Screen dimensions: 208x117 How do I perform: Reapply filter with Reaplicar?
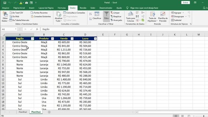pos(116,17)
